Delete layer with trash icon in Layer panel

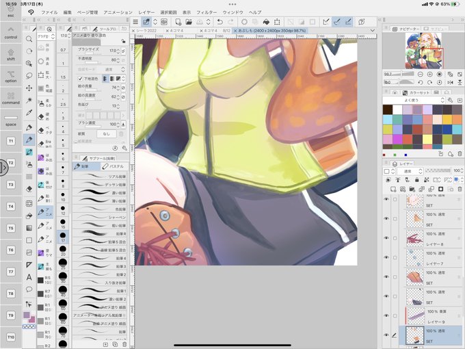(x=460, y=189)
